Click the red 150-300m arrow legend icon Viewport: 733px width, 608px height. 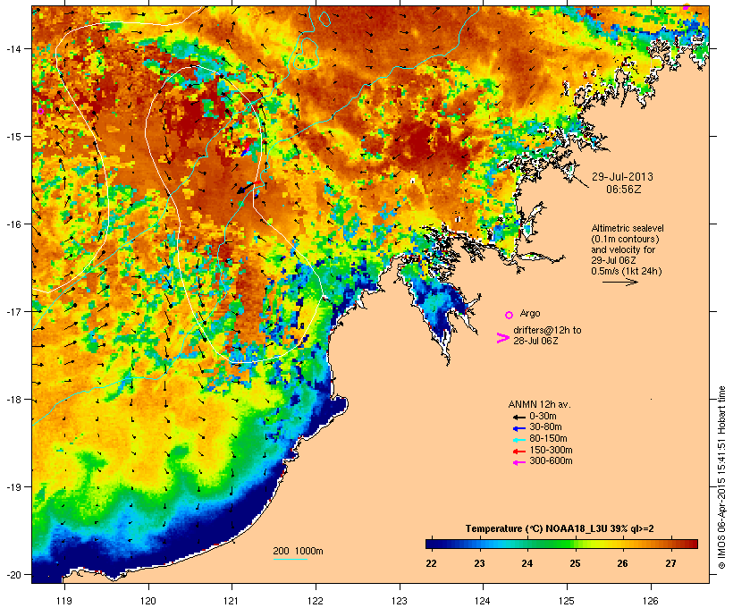518,452
